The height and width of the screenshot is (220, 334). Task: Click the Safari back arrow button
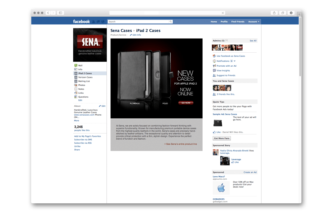tap(48, 13)
